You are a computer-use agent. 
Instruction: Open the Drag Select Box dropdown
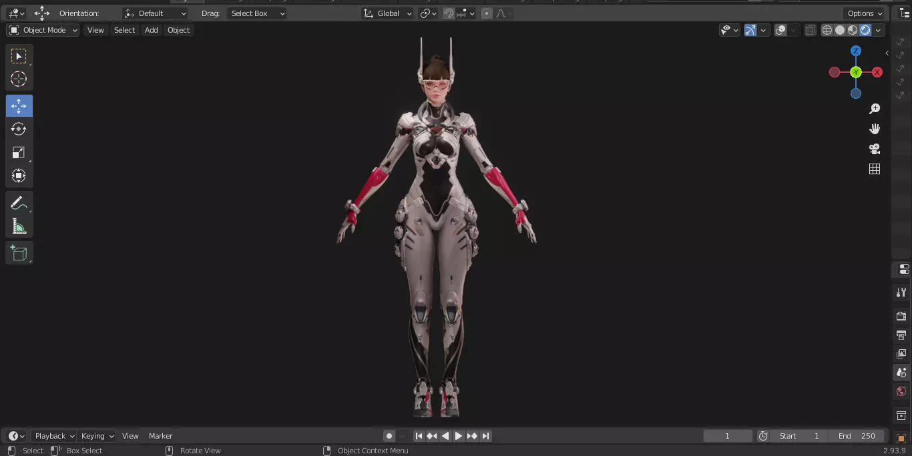[256, 13]
